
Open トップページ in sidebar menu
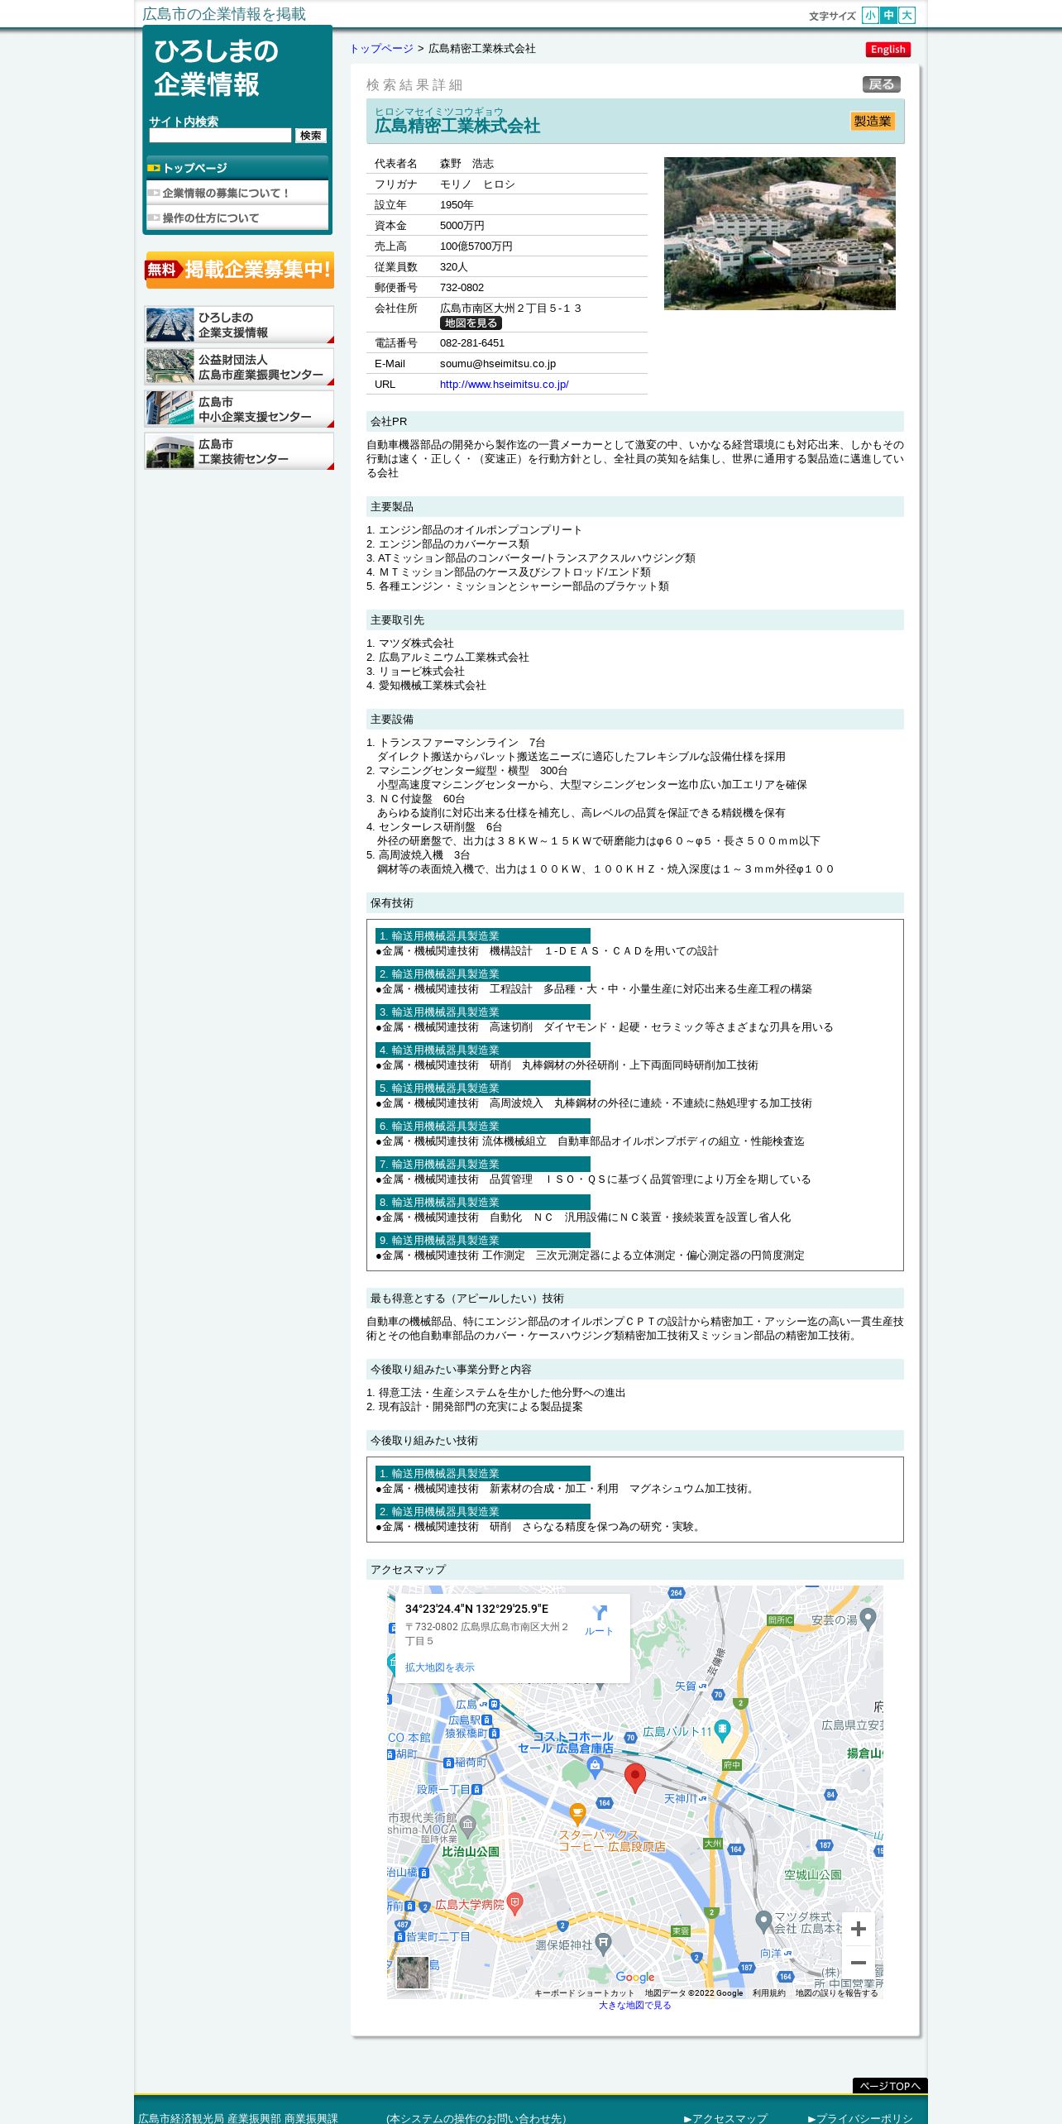coord(237,168)
